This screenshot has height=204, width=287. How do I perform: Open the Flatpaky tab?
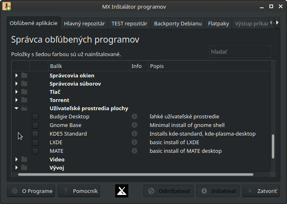tap(218, 23)
